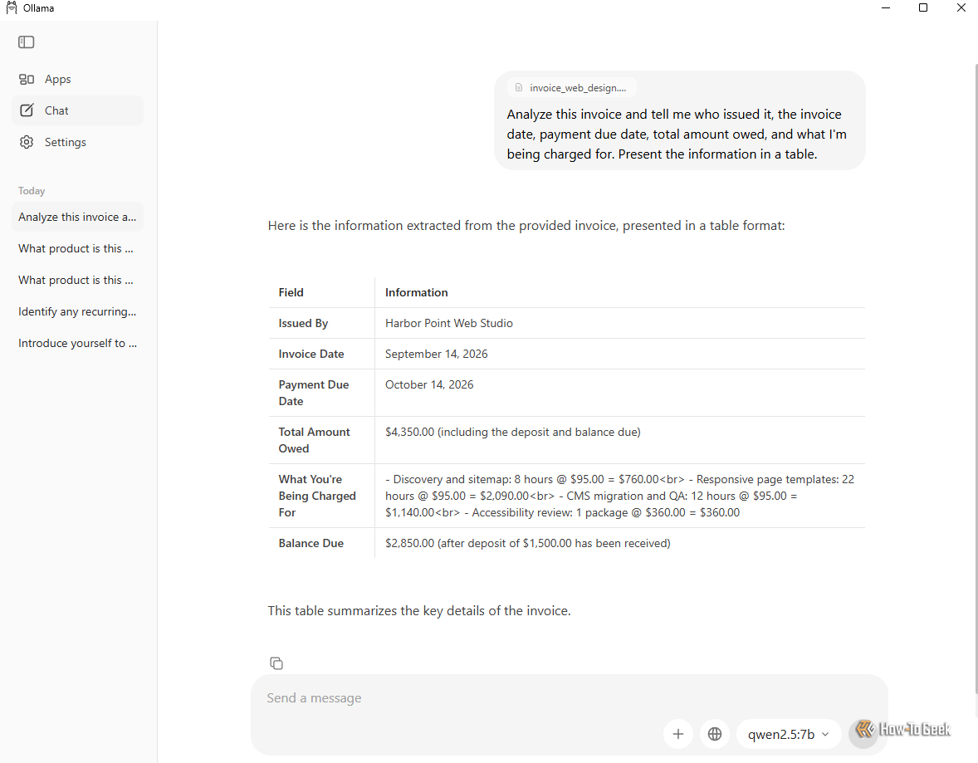The width and height of the screenshot is (978, 763).
Task: Click the 'This table summarizes the key details' sentence
Action: [419, 611]
